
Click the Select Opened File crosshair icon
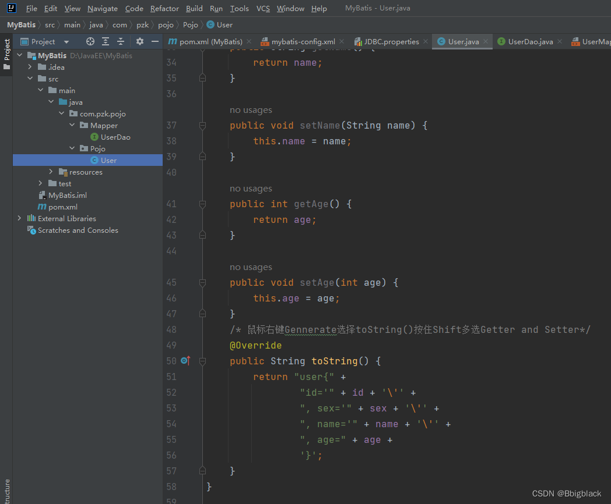pyautogui.click(x=90, y=41)
